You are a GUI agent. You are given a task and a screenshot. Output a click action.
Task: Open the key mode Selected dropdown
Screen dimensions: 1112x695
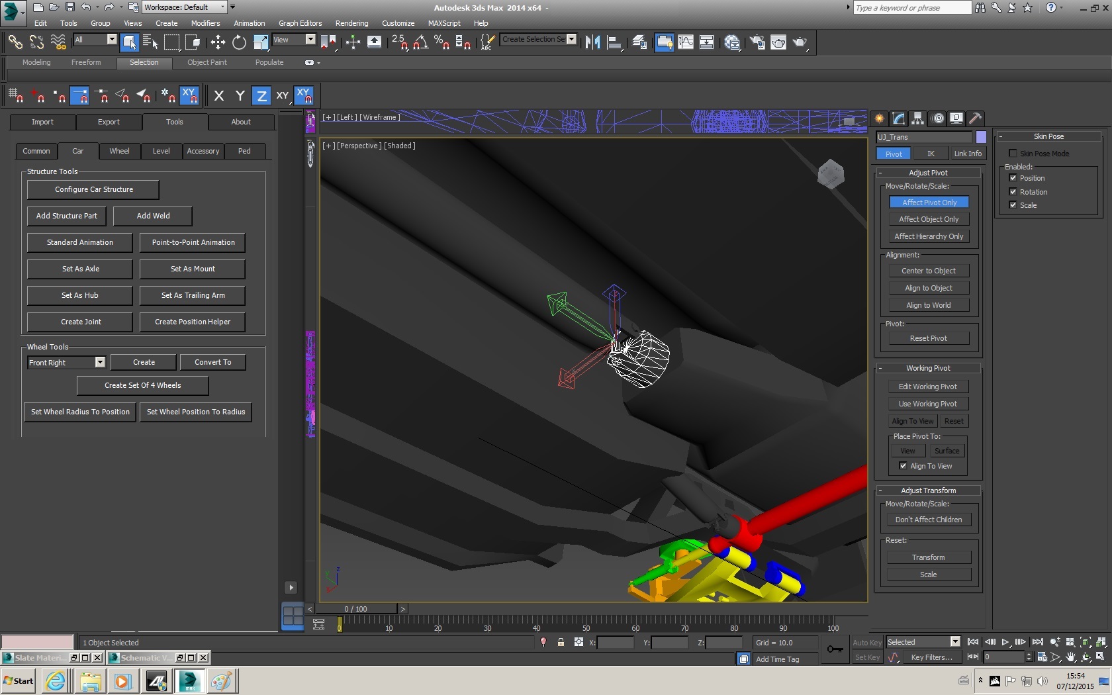(x=954, y=642)
